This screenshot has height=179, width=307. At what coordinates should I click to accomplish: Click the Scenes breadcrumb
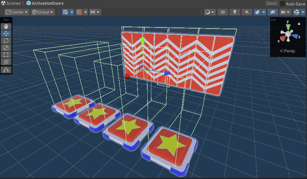[11, 3]
